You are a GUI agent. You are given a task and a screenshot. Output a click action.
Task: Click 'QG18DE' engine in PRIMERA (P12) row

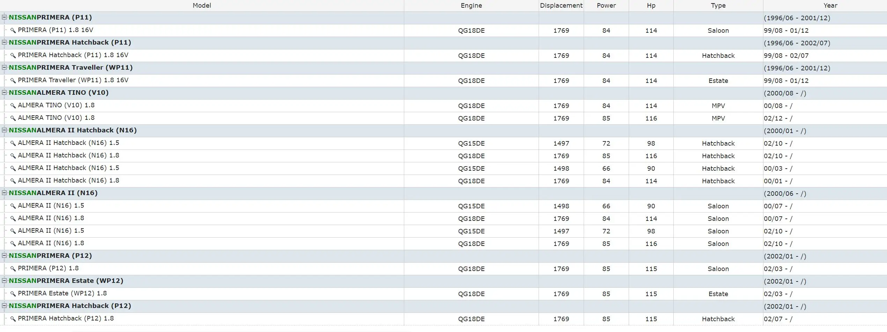(471, 269)
